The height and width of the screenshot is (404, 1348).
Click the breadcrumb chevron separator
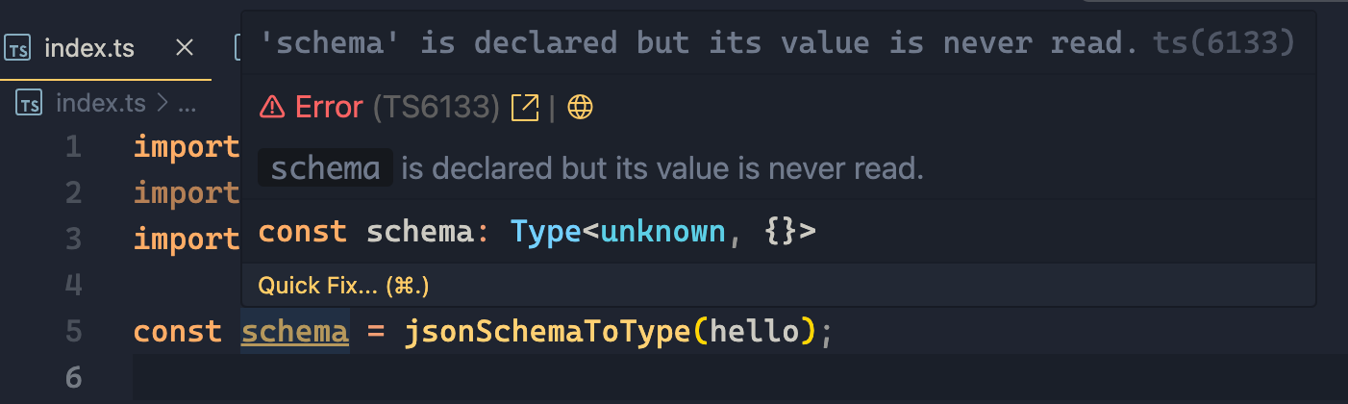[x=162, y=103]
